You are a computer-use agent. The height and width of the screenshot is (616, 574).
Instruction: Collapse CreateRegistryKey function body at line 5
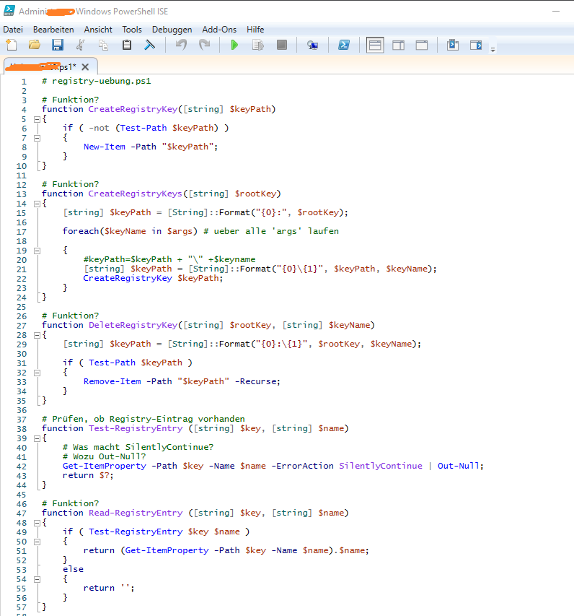tap(37, 119)
